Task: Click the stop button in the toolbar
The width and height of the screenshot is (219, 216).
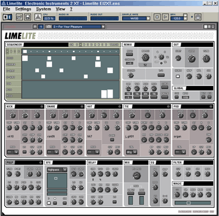Action: pos(157,17)
